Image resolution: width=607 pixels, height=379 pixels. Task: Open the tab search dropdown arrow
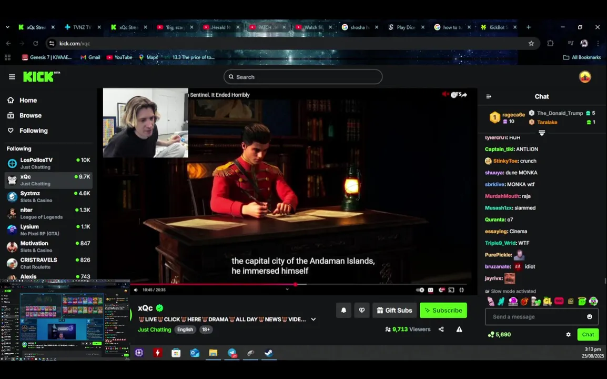pyautogui.click(x=7, y=27)
